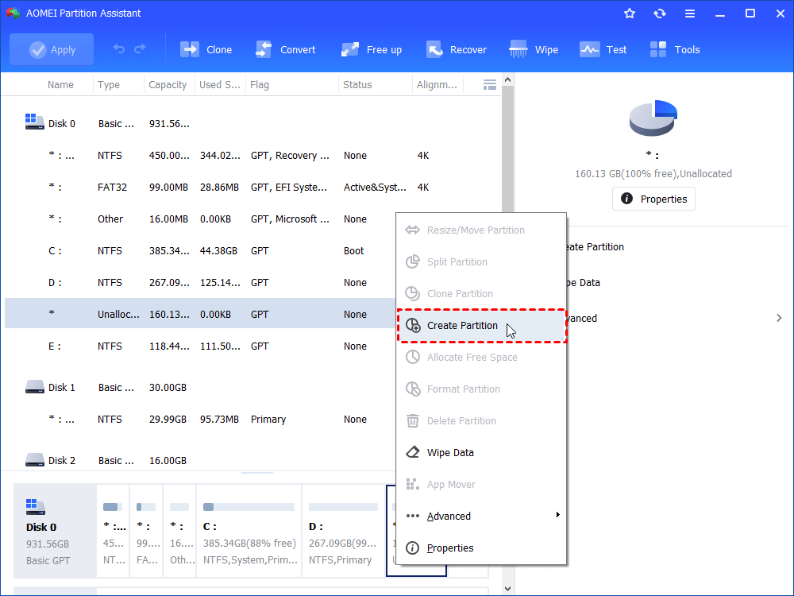Click the update/refresh icon in the title bar

(x=660, y=13)
